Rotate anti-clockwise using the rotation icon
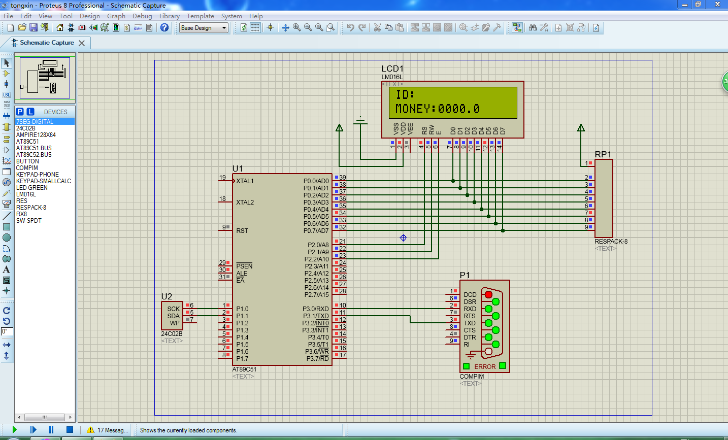The height and width of the screenshot is (440, 728). click(x=7, y=321)
